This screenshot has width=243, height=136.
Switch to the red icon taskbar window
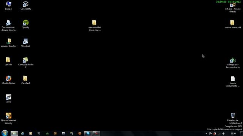[96, 133]
